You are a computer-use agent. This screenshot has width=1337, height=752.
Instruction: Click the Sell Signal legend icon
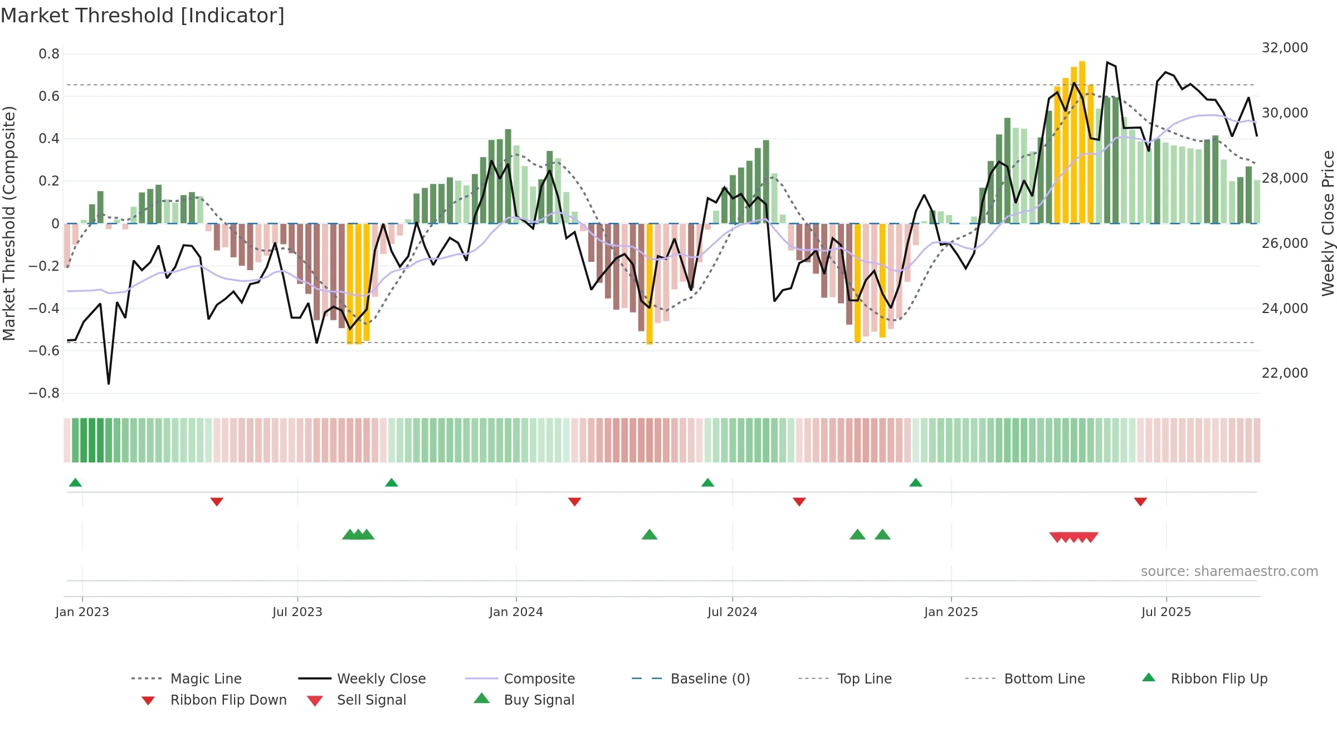click(315, 701)
